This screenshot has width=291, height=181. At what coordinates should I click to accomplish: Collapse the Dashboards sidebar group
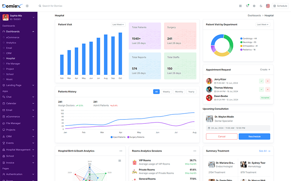(x=19, y=31)
